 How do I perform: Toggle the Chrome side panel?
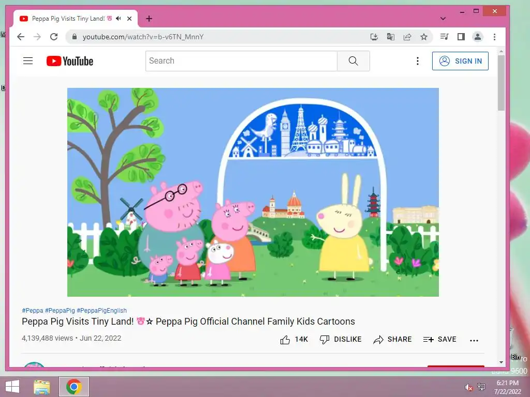point(461,37)
